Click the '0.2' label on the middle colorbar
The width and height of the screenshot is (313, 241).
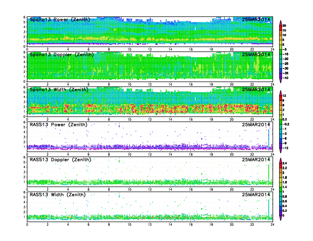pos(285,119)
